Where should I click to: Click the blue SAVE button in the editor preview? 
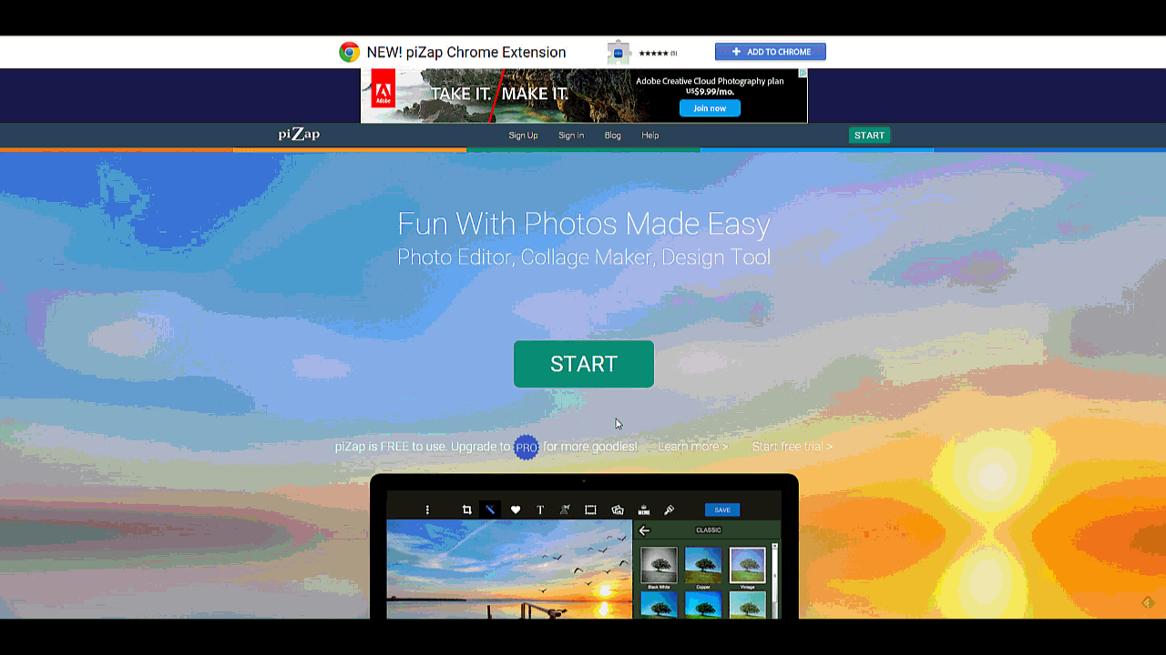point(722,510)
